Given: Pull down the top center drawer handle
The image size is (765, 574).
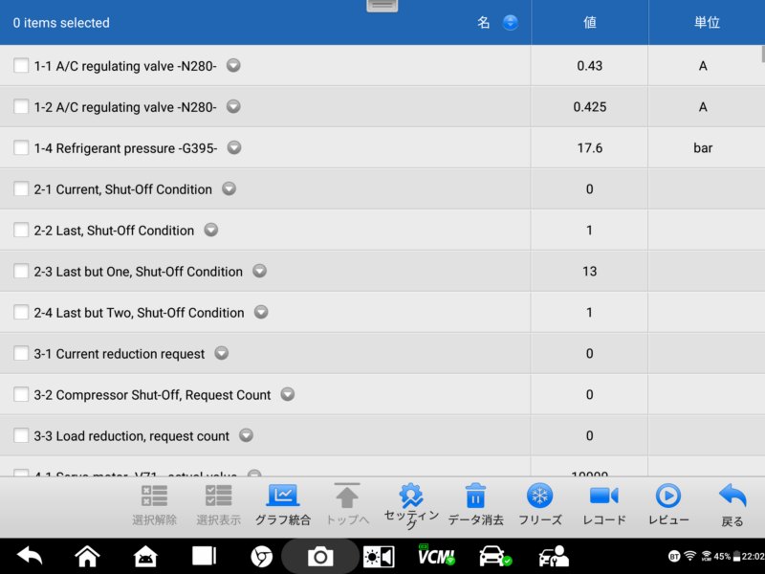Looking at the screenshot, I should 382,6.
